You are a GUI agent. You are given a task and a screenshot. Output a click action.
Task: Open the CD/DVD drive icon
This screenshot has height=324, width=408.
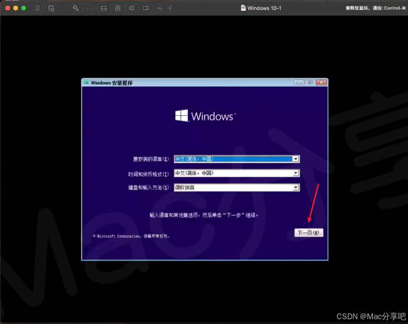click(118, 8)
